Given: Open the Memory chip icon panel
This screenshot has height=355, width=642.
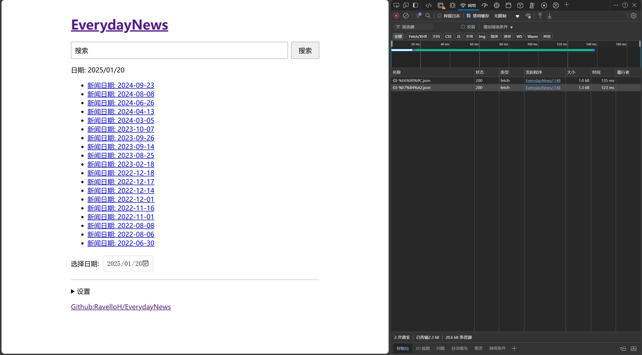Looking at the screenshot, I should pos(497,5).
